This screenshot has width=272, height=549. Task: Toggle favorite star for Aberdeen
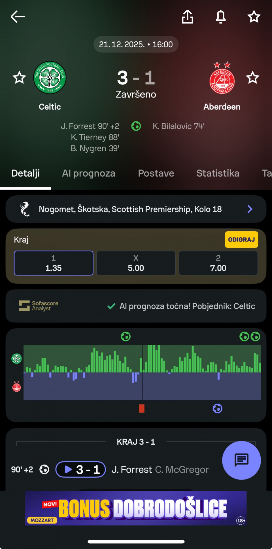point(252,78)
